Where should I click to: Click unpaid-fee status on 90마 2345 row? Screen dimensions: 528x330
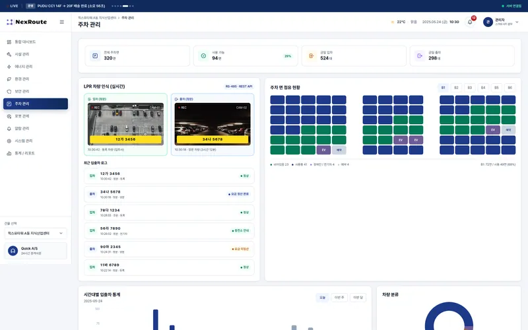[x=240, y=249]
